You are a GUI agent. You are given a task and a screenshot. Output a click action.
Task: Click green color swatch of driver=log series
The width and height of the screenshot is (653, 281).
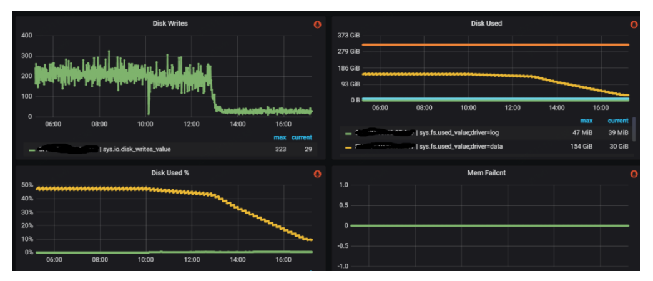(348, 133)
